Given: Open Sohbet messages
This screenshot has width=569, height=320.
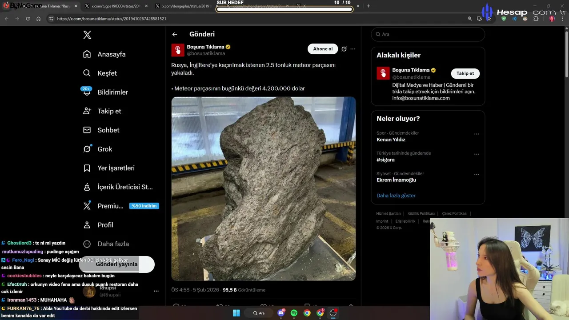Looking at the screenshot, I should (101, 130).
